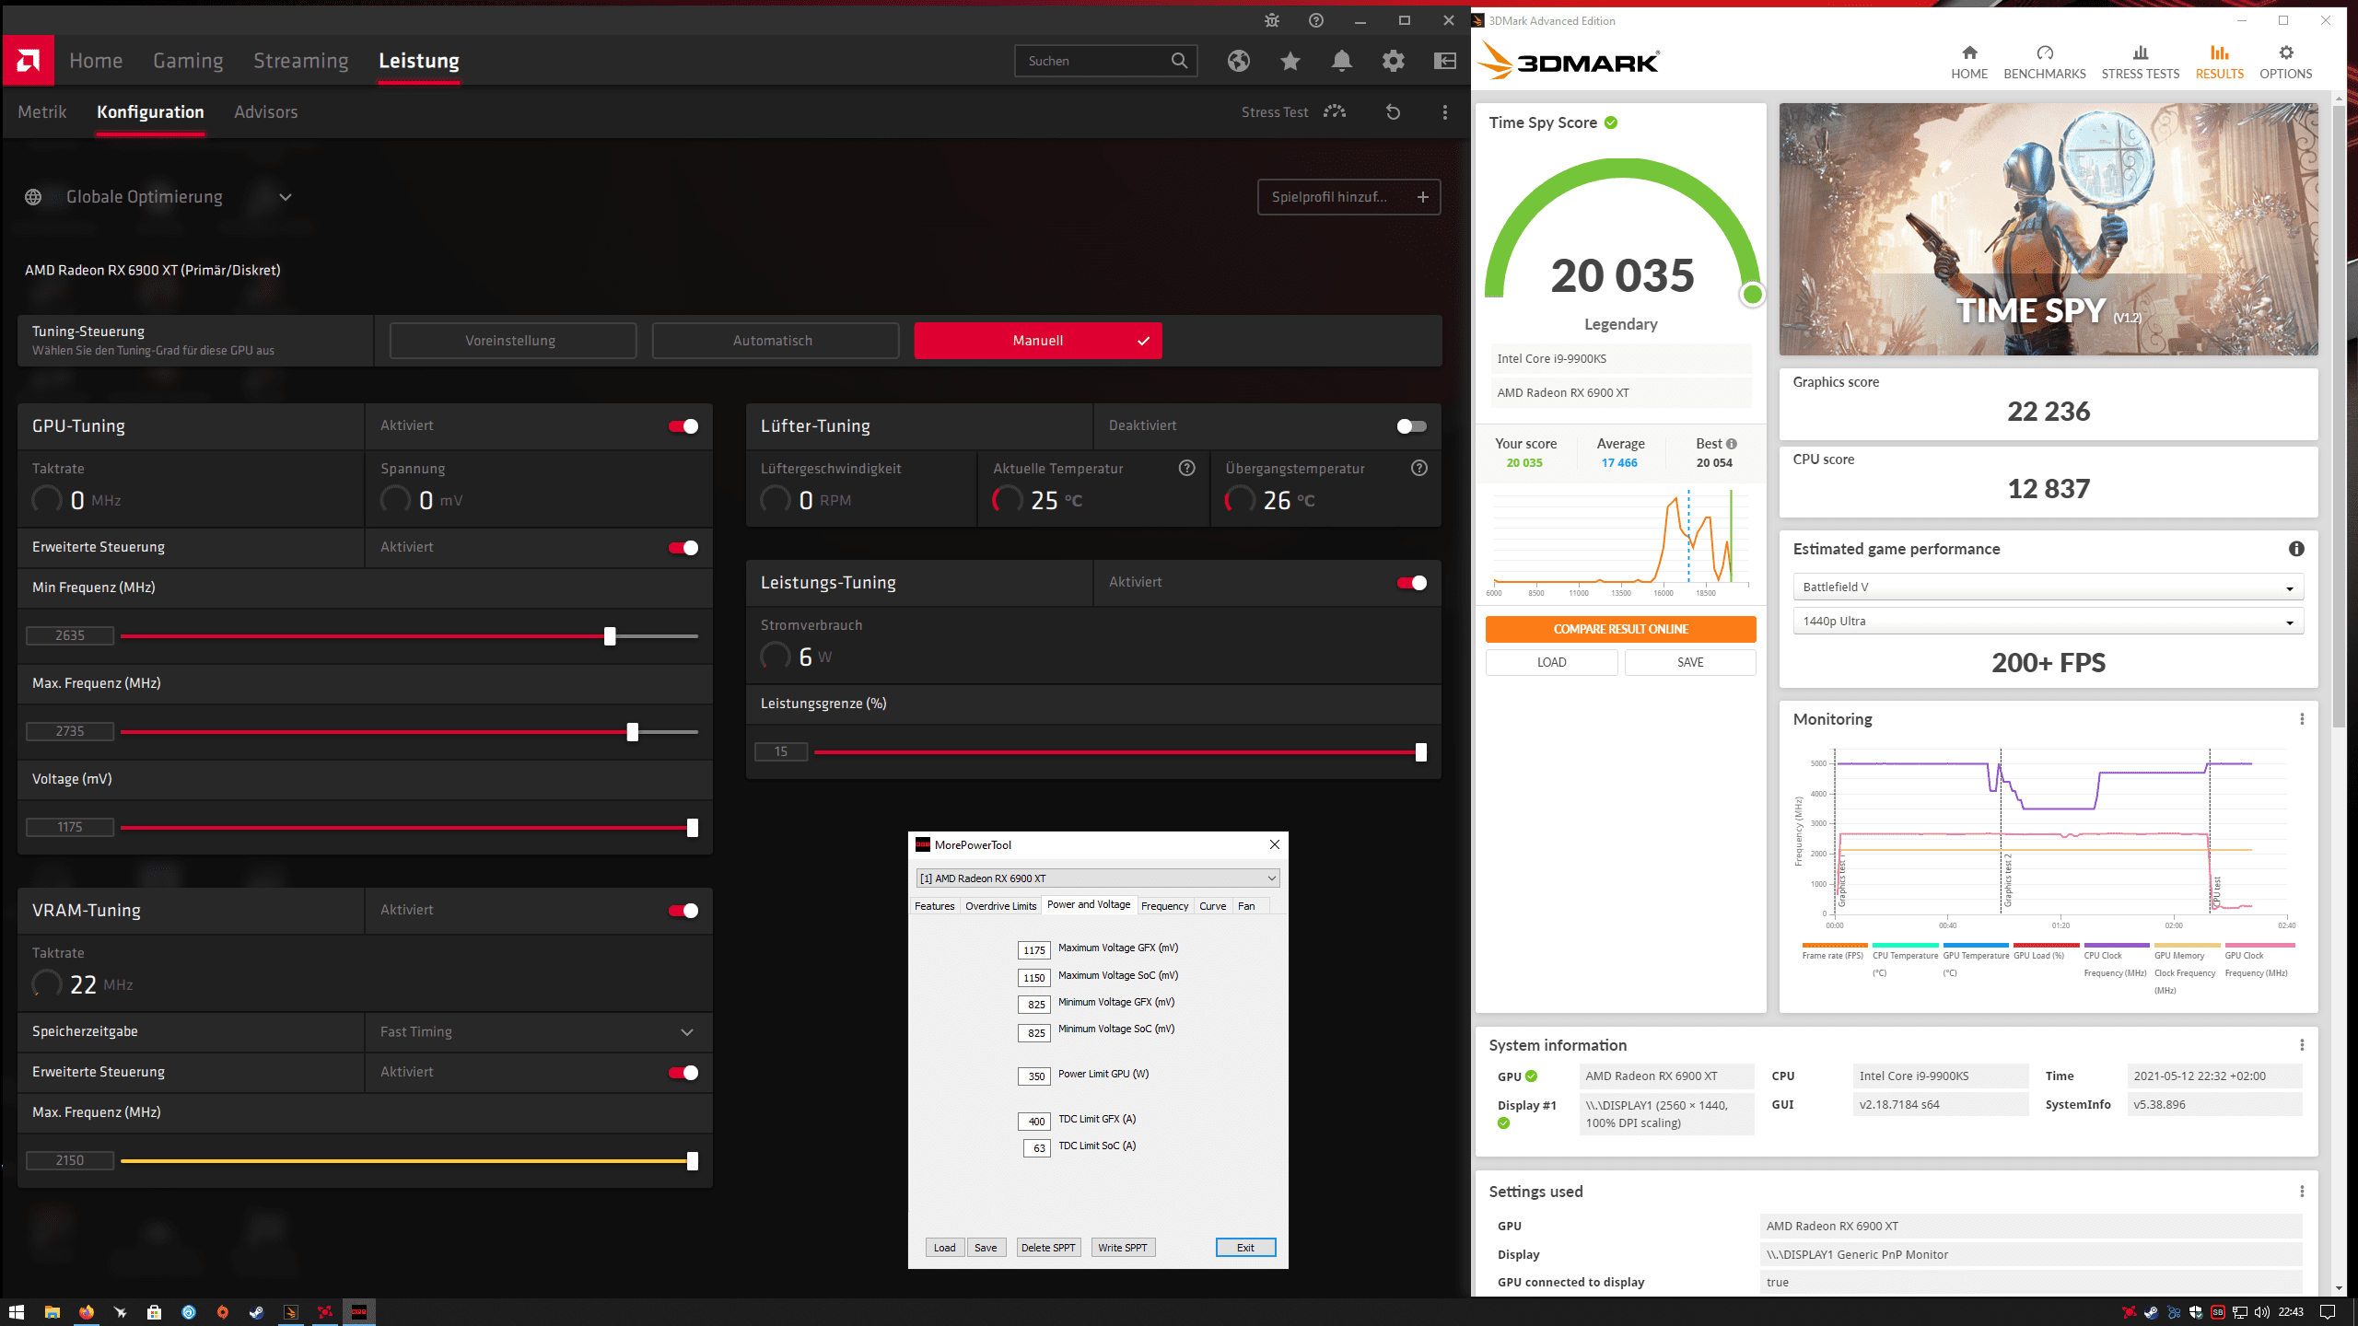Click Exit button in MorePowerTool
Viewport: 2358px width, 1326px height.
(1245, 1248)
